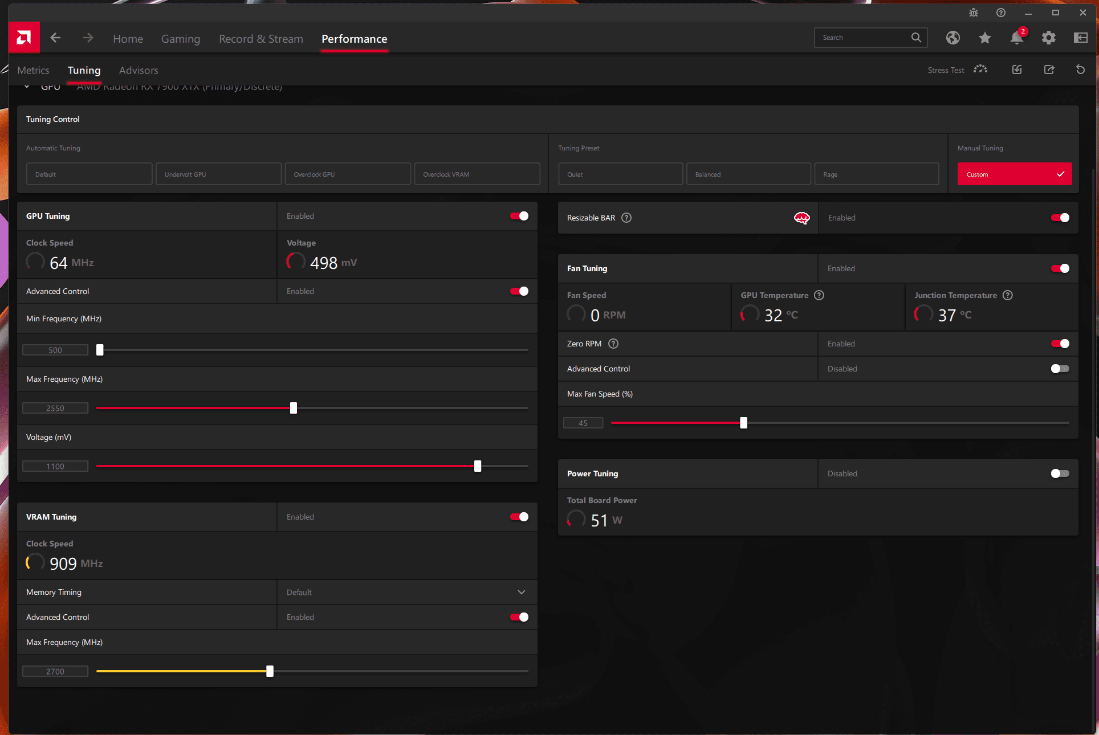
Task: Toggle the sidebar panel icon
Action: point(1081,38)
